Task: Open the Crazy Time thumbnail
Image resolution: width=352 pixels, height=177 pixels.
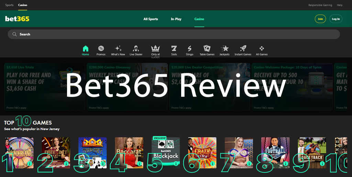Action: tap(202, 153)
